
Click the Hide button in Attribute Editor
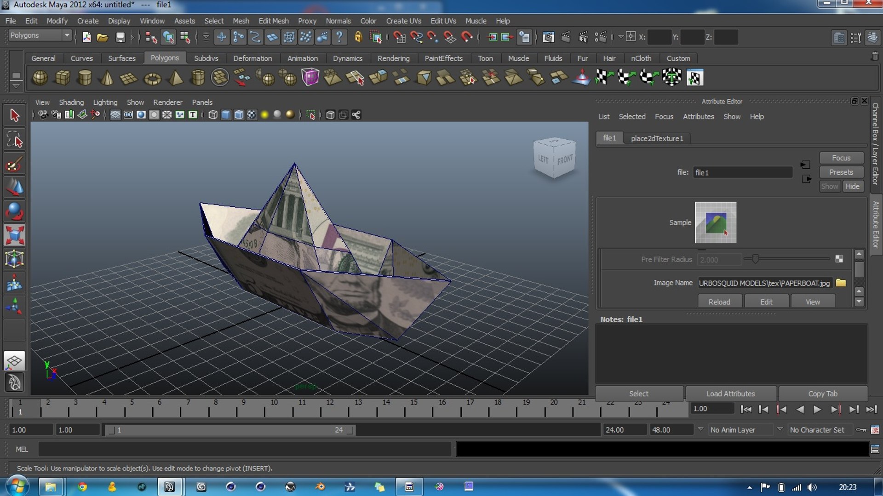click(x=852, y=186)
